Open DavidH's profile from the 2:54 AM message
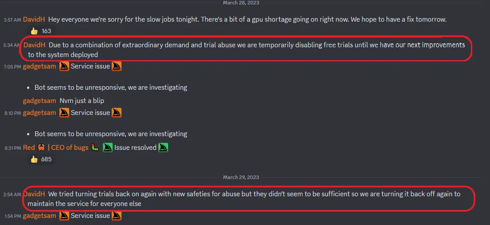490x225 pixels. point(34,194)
